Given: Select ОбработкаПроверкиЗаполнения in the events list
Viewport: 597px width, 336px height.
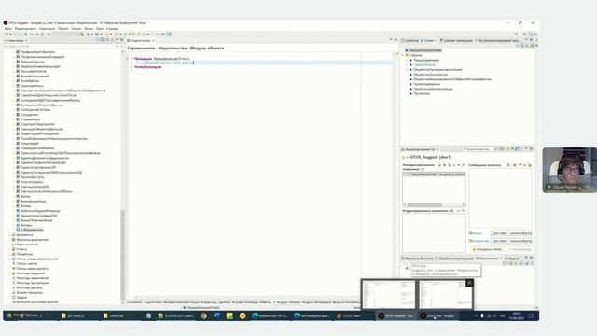Looking at the screenshot, I should tap(437, 70).
